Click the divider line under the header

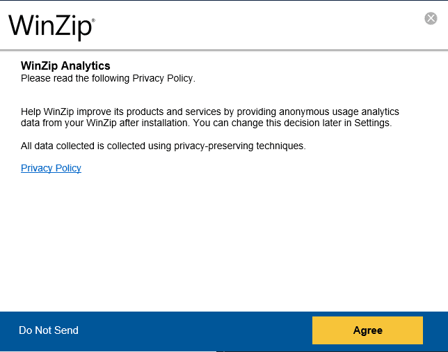tap(223, 50)
